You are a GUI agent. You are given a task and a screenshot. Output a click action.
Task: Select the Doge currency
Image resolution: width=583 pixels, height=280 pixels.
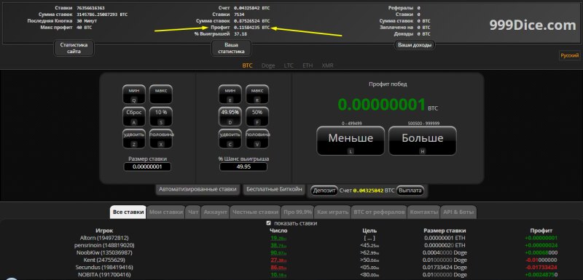268,65
